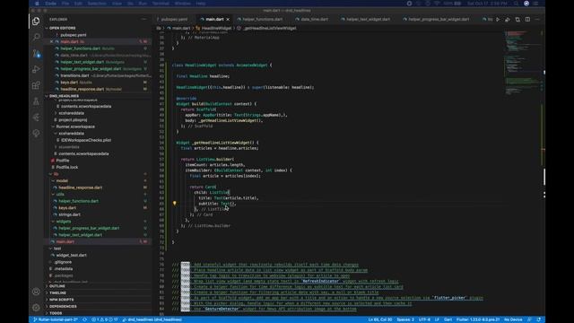Image resolution: width=574 pixels, height=323 pixels.
Task: Expand the NPM SCRIPTS section
Action: (x=61, y=300)
